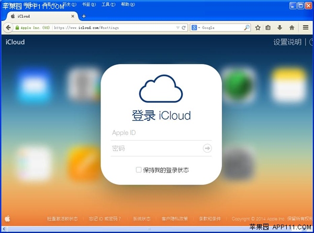Open the 忘记 ID 或密码? link
Viewport: 314px width, 233px height.
point(105,219)
